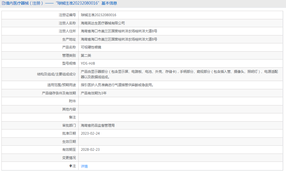Click management category value 第二类
Image resolution: width=286 pixels, height=172 pixels.
click(86, 55)
